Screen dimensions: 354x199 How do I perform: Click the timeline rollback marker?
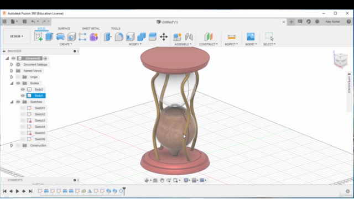(124, 191)
